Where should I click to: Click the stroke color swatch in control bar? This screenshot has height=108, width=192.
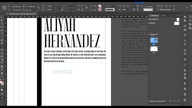point(100,10)
